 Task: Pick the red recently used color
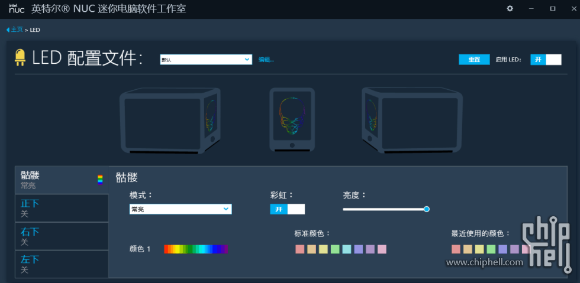click(456, 249)
